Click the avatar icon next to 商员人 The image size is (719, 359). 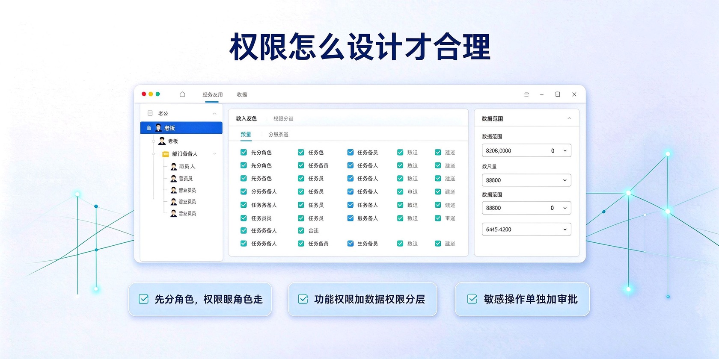(174, 167)
